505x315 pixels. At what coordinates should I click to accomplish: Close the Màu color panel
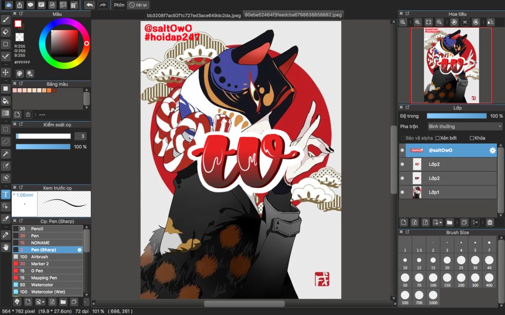[15, 13]
